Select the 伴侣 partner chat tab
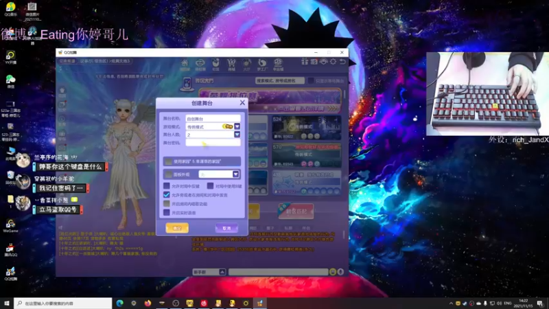 (306, 228)
